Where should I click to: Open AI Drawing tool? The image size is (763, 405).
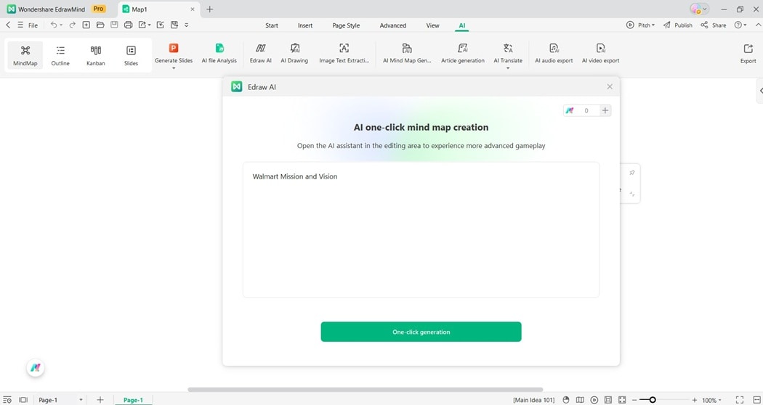(x=294, y=54)
